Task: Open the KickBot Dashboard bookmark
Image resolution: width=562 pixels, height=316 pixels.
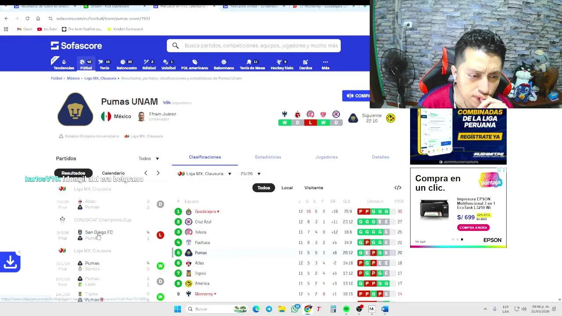Action: tap(125, 29)
